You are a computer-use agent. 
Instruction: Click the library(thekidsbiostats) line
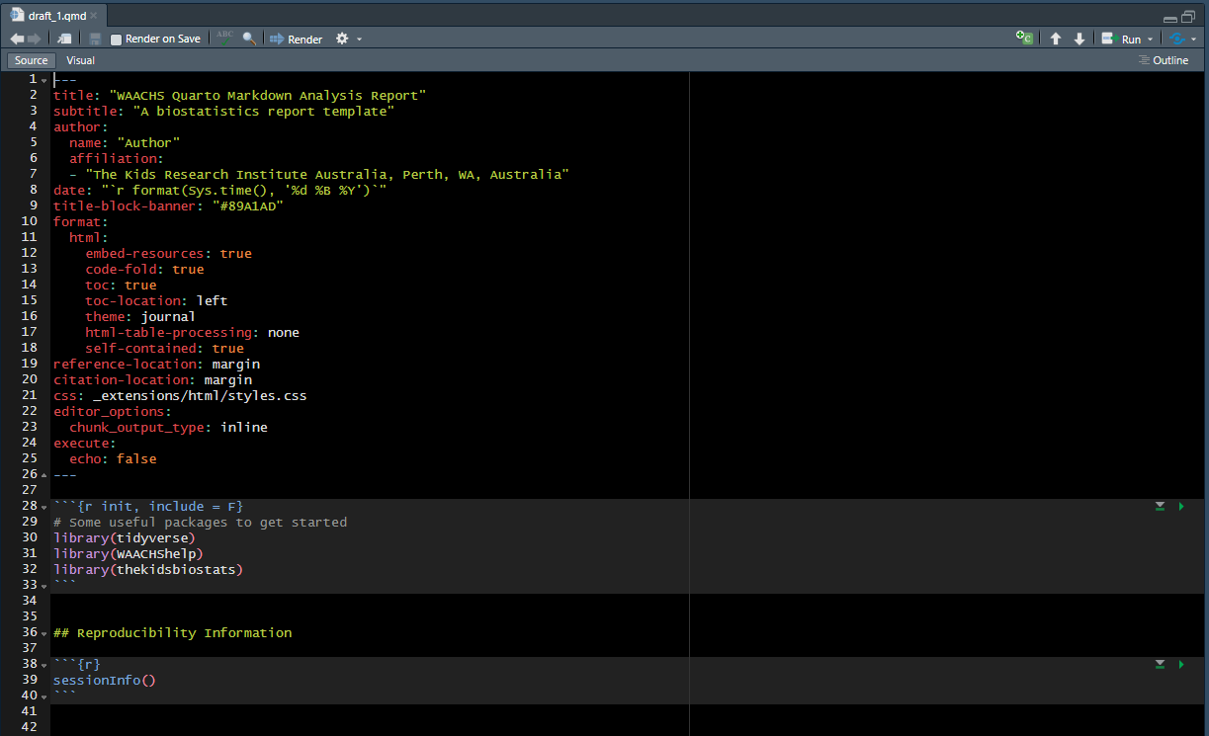point(148,569)
